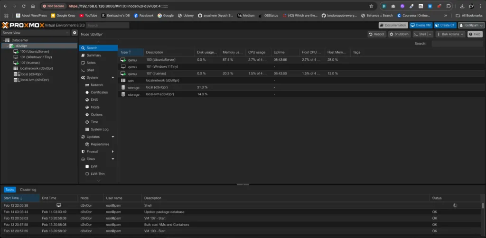
Task: Bookmark page with star icon
Action: (371, 6)
